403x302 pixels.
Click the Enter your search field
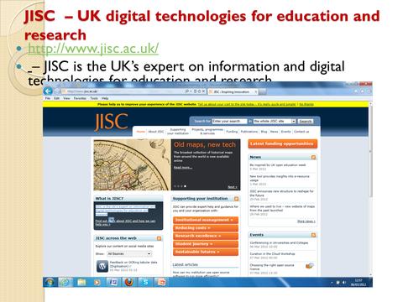[x=229, y=121]
